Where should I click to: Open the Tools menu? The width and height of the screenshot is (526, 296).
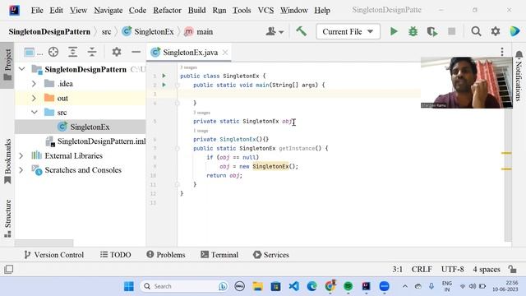tap(242, 11)
